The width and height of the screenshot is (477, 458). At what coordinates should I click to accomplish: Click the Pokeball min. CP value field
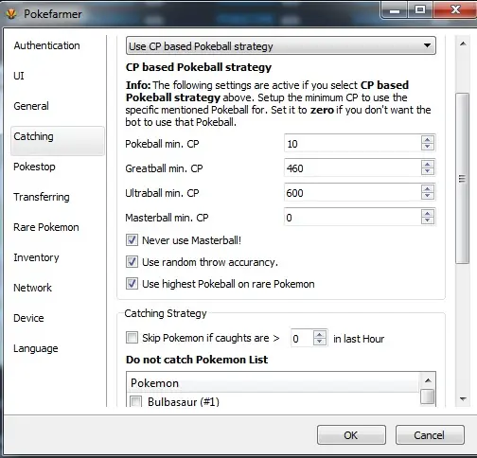352,144
